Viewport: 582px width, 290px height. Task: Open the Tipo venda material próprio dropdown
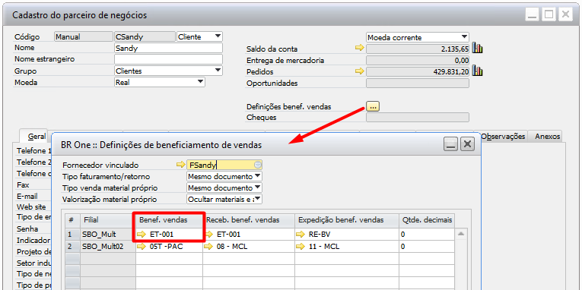[258, 188]
